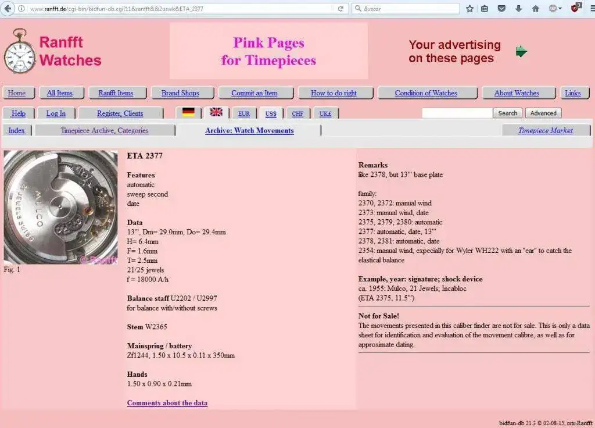This screenshot has height=428, width=595.
Task: Click '21/25 jewels' text
Action: [x=146, y=270]
